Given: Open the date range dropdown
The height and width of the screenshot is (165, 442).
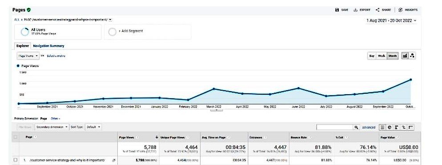Looking at the screenshot, I should point(392,20).
